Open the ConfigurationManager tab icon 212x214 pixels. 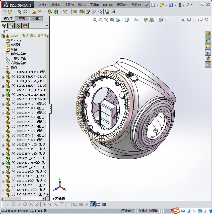[x=18, y=26]
